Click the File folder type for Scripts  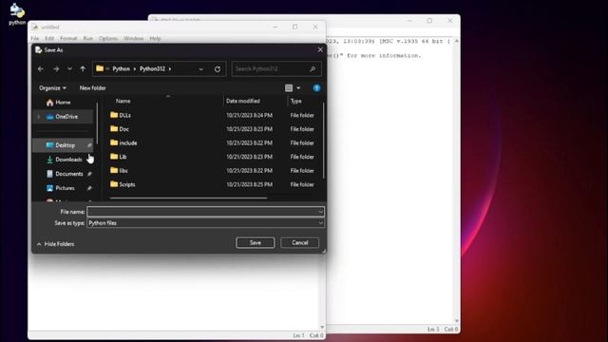point(302,184)
